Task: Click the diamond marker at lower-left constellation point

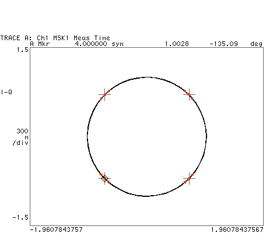Action: pyautogui.click(x=104, y=178)
